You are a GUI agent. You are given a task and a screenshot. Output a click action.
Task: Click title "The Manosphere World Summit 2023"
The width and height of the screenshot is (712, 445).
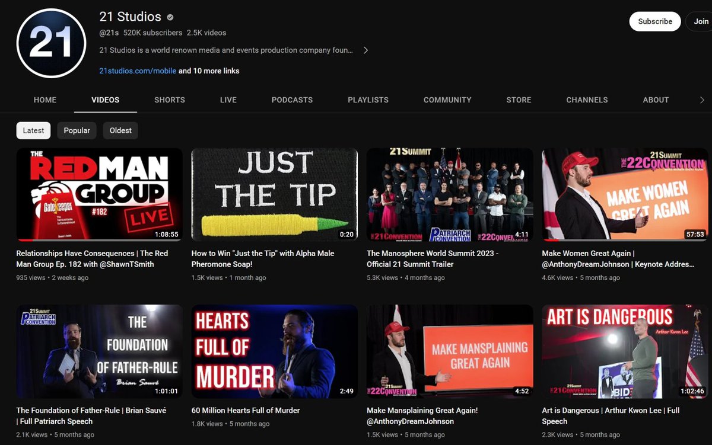[433, 259]
